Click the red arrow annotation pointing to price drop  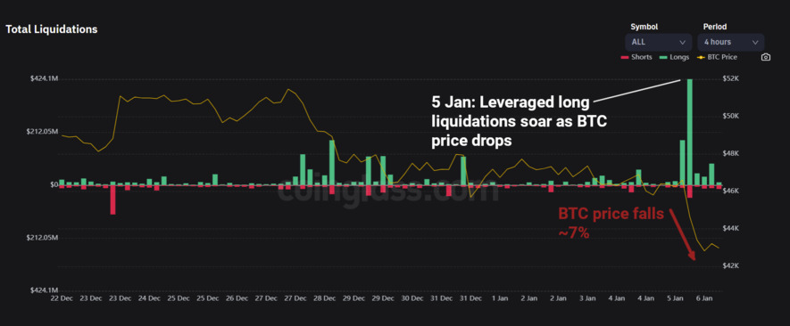pyautogui.click(x=682, y=235)
